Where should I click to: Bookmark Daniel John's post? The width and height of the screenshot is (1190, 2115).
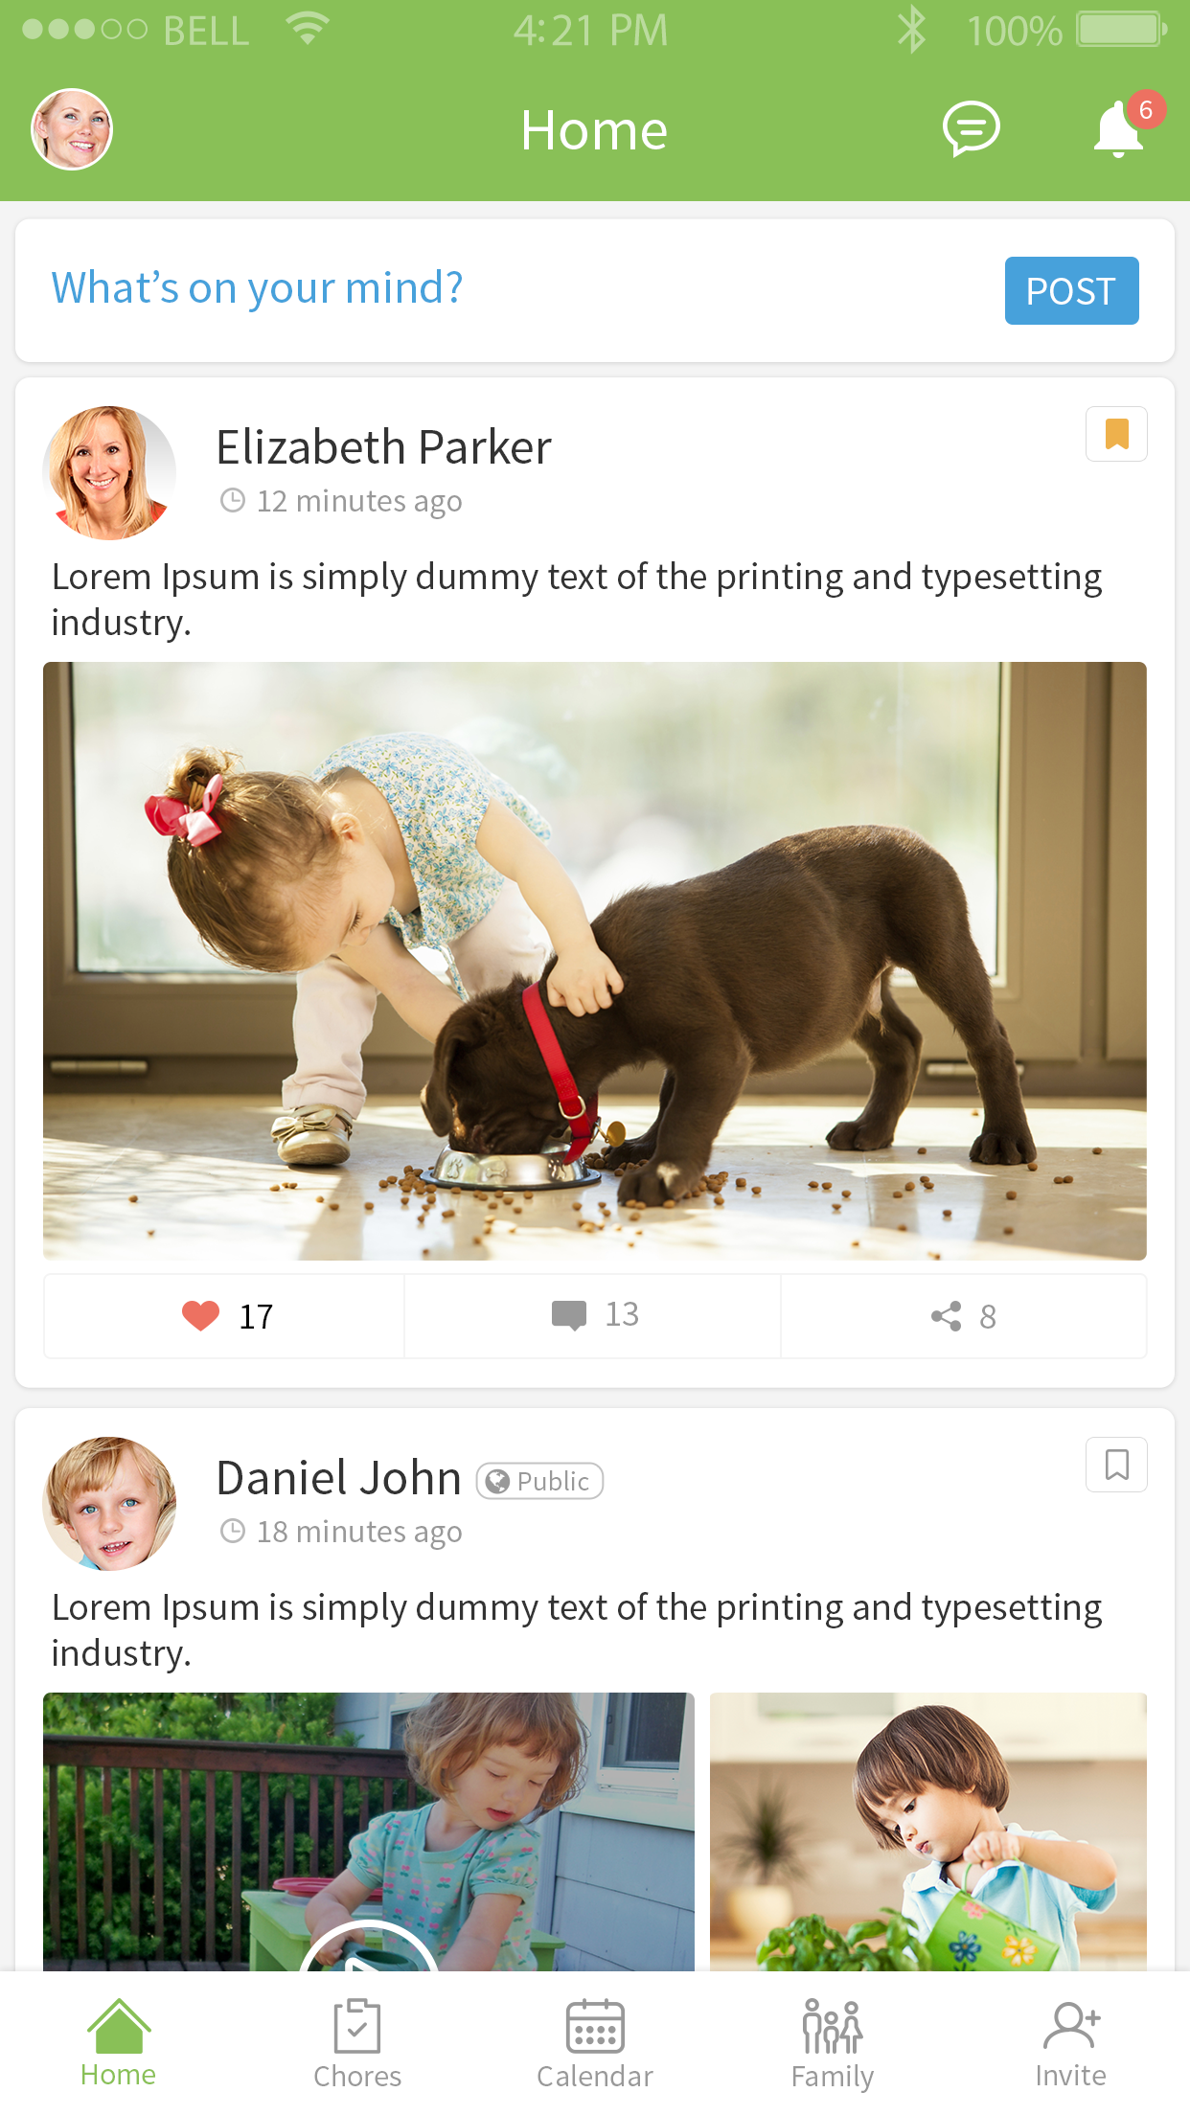[1116, 1465]
